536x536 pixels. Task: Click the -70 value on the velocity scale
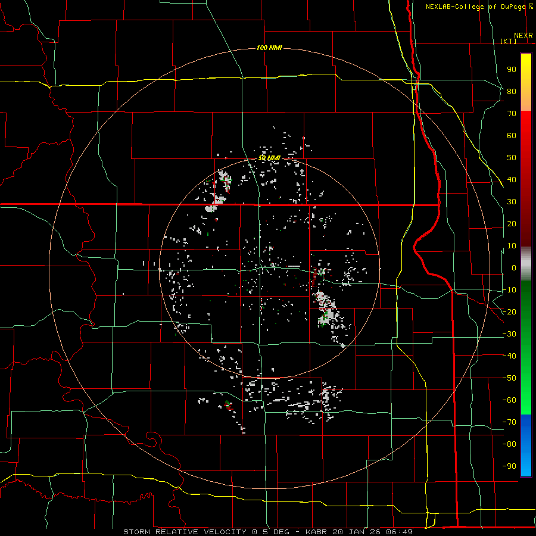509,422
